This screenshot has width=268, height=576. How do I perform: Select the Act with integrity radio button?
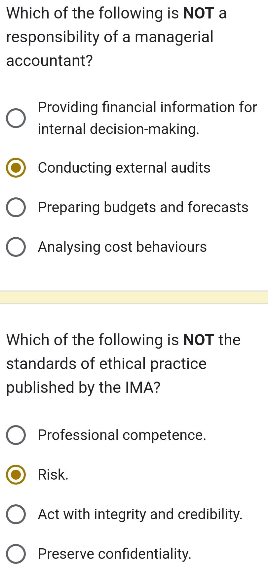16,514
